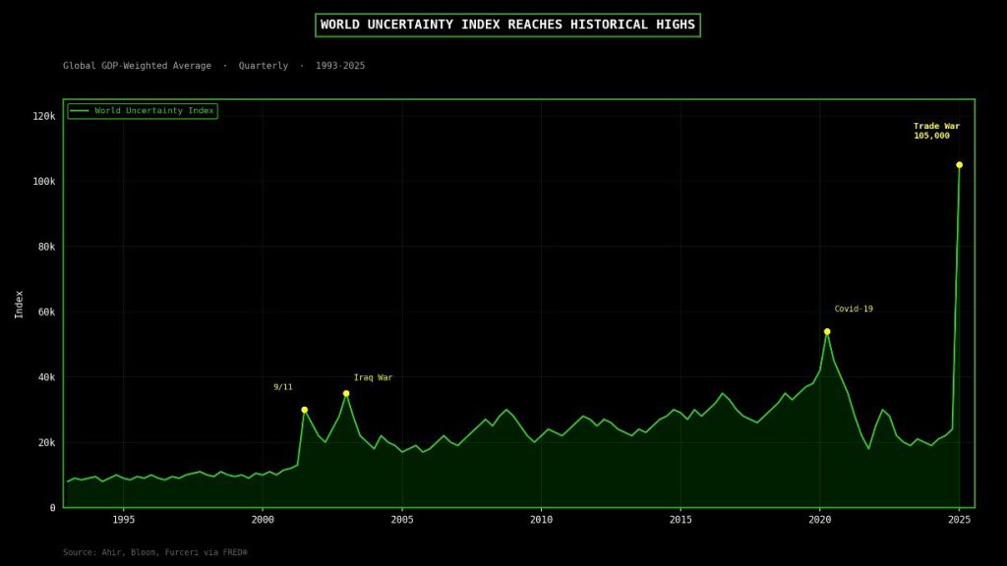Screen dimensions: 1007x566
Task: Select the Iraq War peak marker dot
Action: point(346,393)
